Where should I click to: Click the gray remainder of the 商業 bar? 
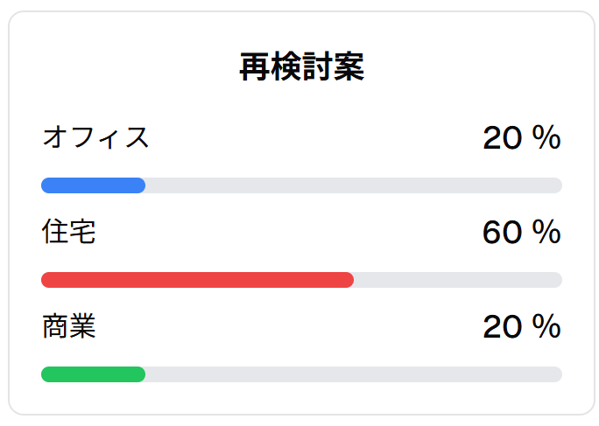[354, 374]
